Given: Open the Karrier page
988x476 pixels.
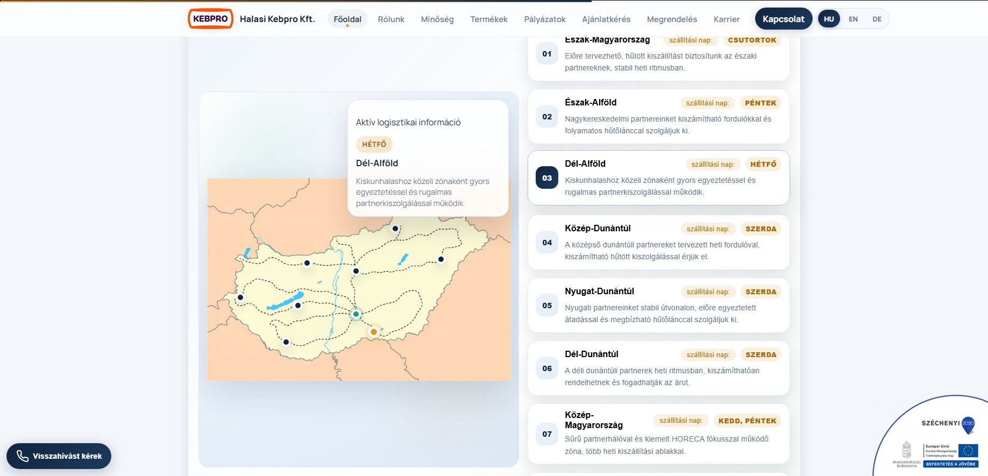Looking at the screenshot, I should 727,19.
